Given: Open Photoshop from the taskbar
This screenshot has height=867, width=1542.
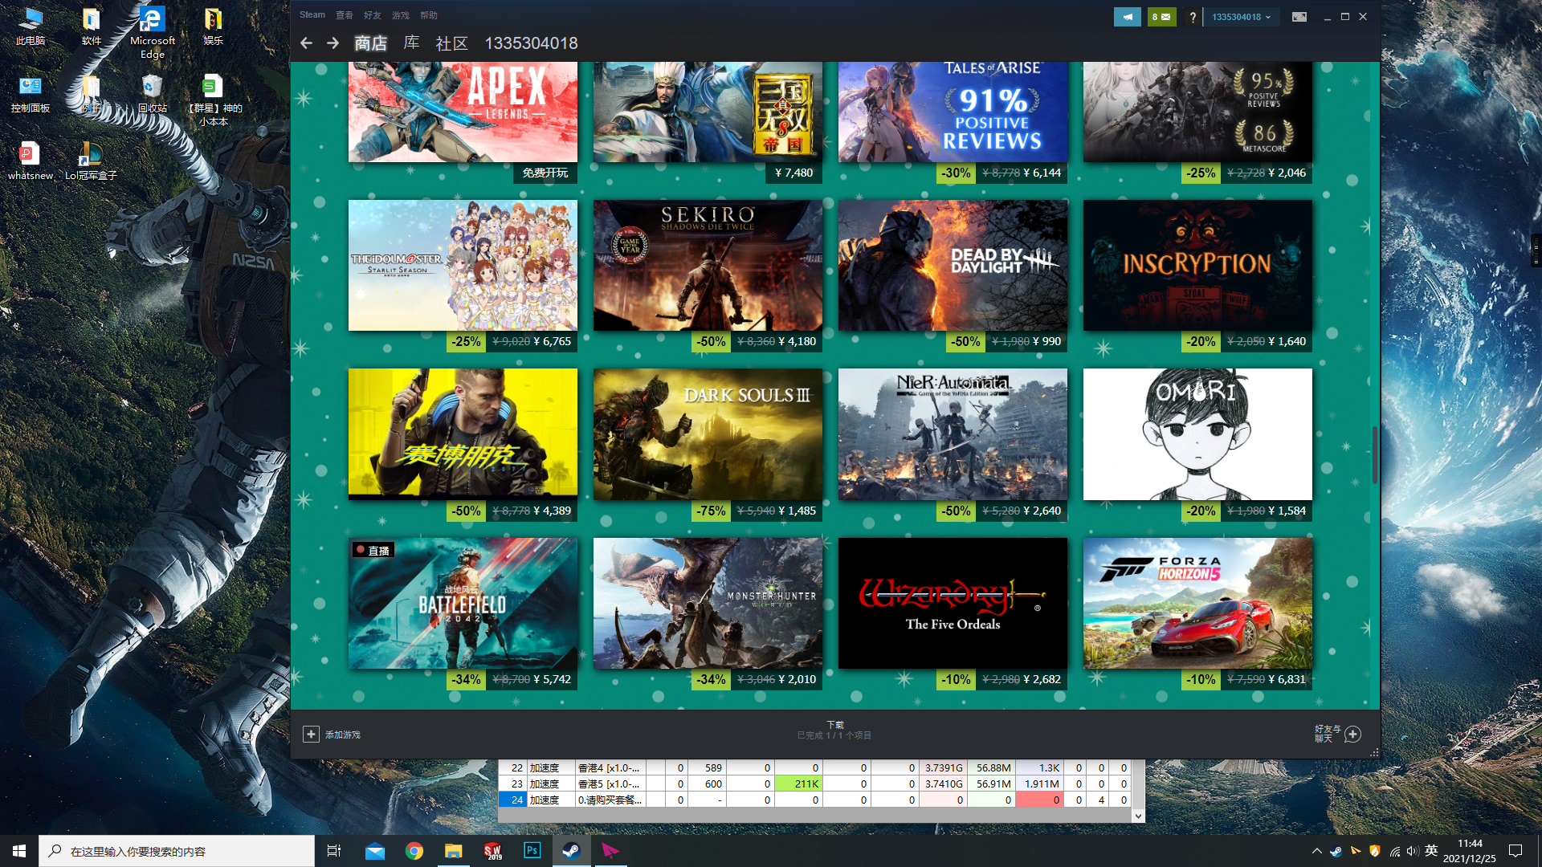Looking at the screenshot, I should tap(532, 851).
